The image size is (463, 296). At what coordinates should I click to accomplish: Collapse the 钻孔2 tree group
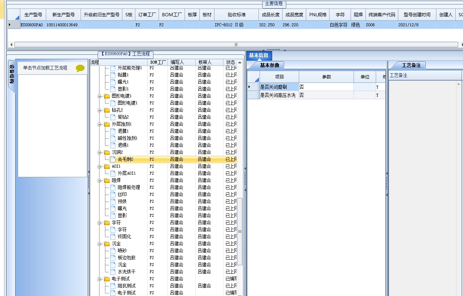[99, 110]
